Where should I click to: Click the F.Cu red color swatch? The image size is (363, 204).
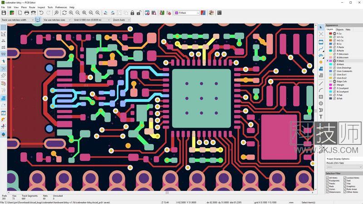point(331,34)
